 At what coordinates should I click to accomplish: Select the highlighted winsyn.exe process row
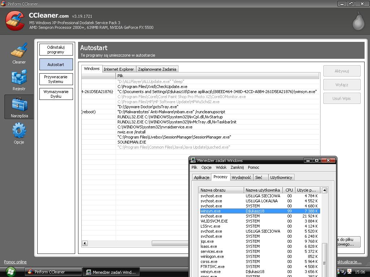click(x=259, y=211)
